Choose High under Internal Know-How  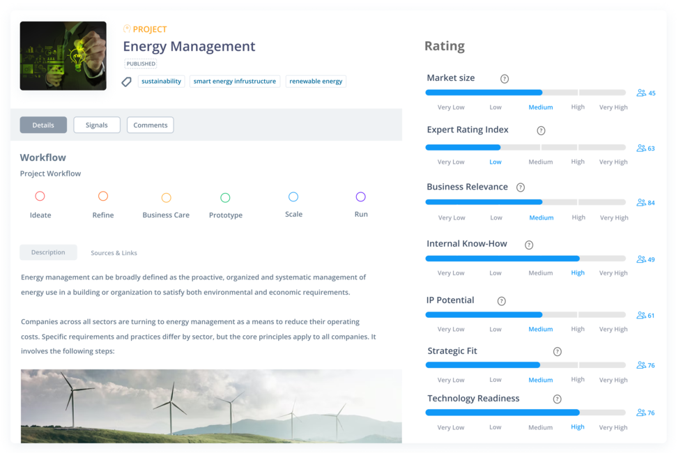pos(578,272)
